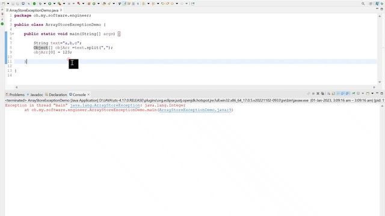The width and height of the screenshot is (385, 216).
Task: Expand the Back navigation history dropdown
Action: [177, 4]
